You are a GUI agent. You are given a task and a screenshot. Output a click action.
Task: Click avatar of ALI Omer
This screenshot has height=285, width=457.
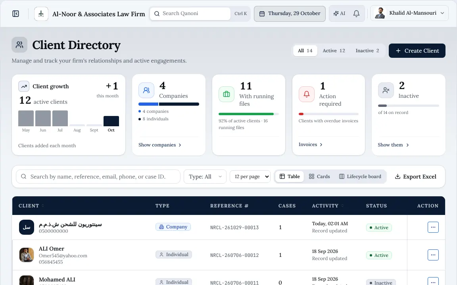[27, 255]
